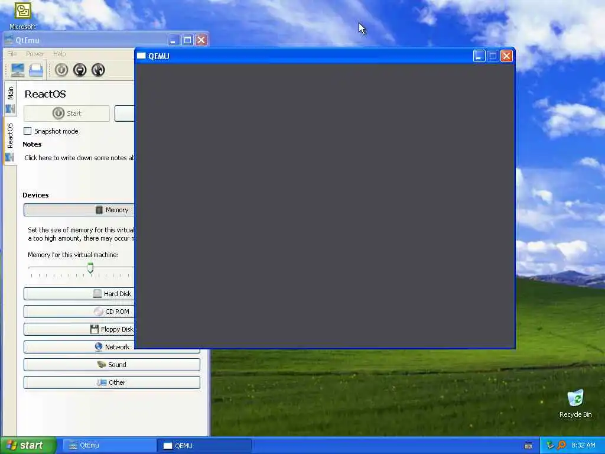Click 'Memory for this virtual machine:' label
The height and width of the screenshot is (454, 605).
[73, 255]
